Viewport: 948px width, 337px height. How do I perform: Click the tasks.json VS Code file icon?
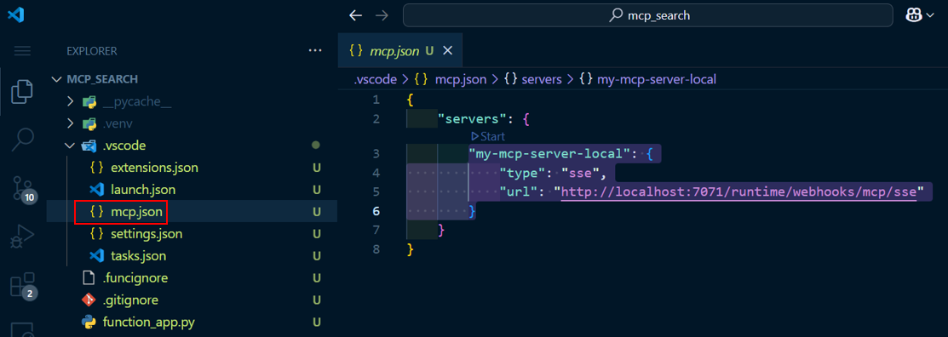[96, 256]
